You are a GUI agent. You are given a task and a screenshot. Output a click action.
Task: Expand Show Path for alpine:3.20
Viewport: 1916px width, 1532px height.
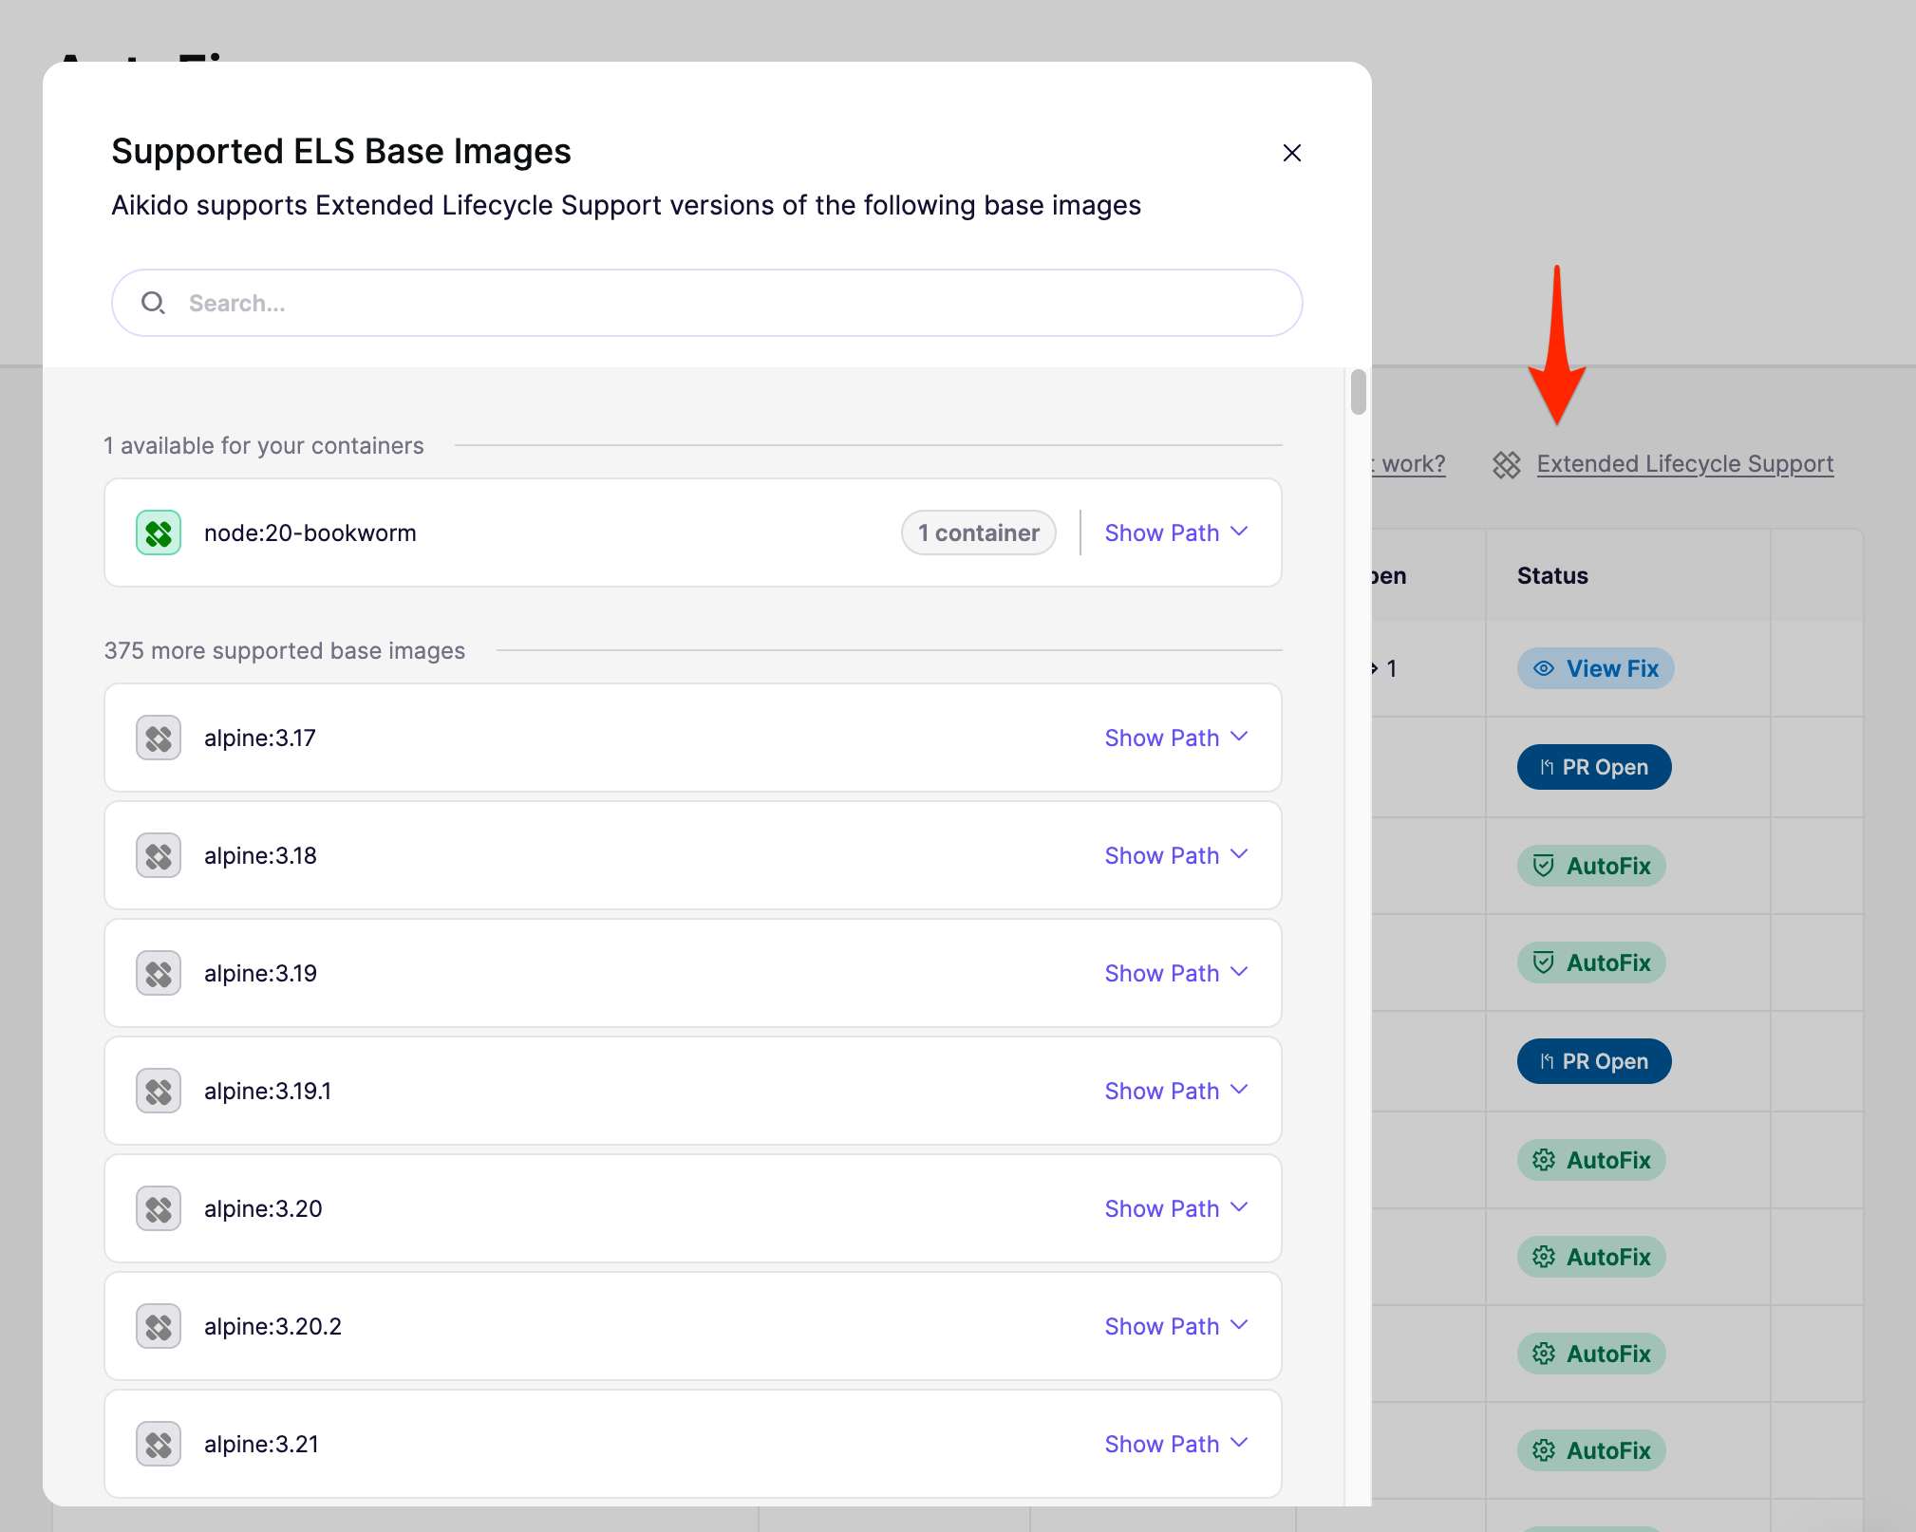click(1176, 1208)
